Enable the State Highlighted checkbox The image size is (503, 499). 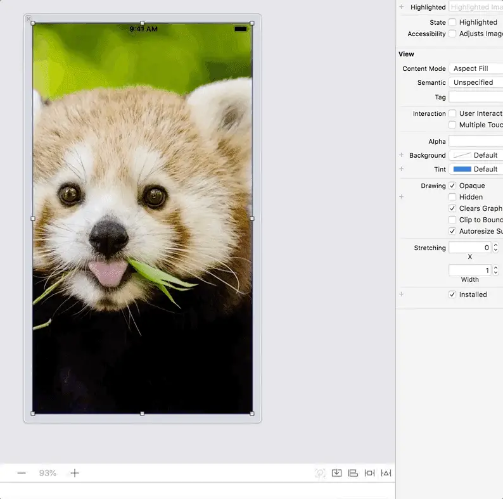[x=452, y=22]
